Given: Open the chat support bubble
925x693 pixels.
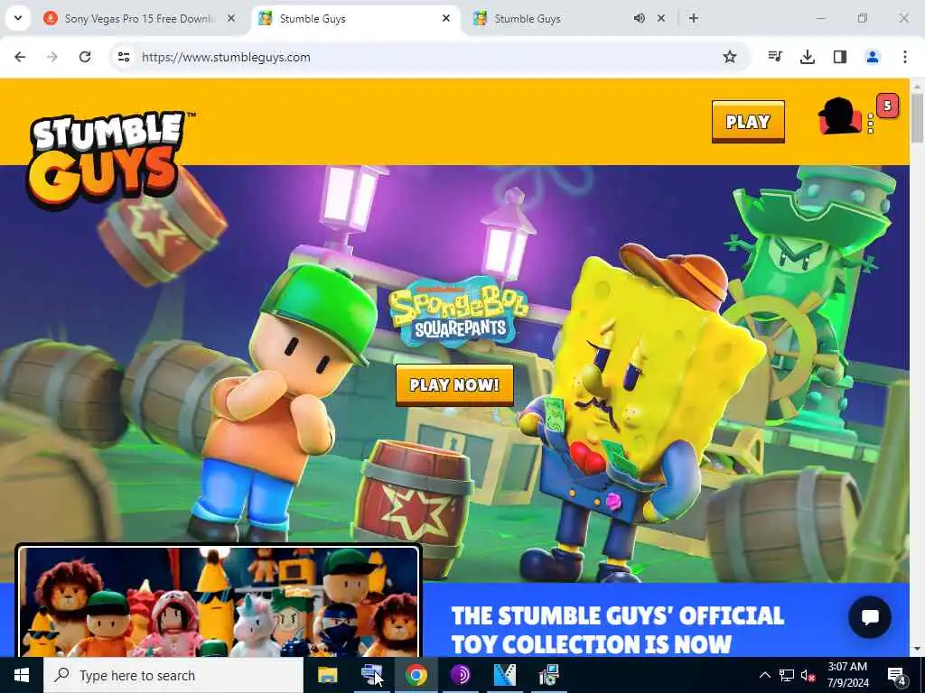Looking at the screenshot, I should [x=870, y=617].
